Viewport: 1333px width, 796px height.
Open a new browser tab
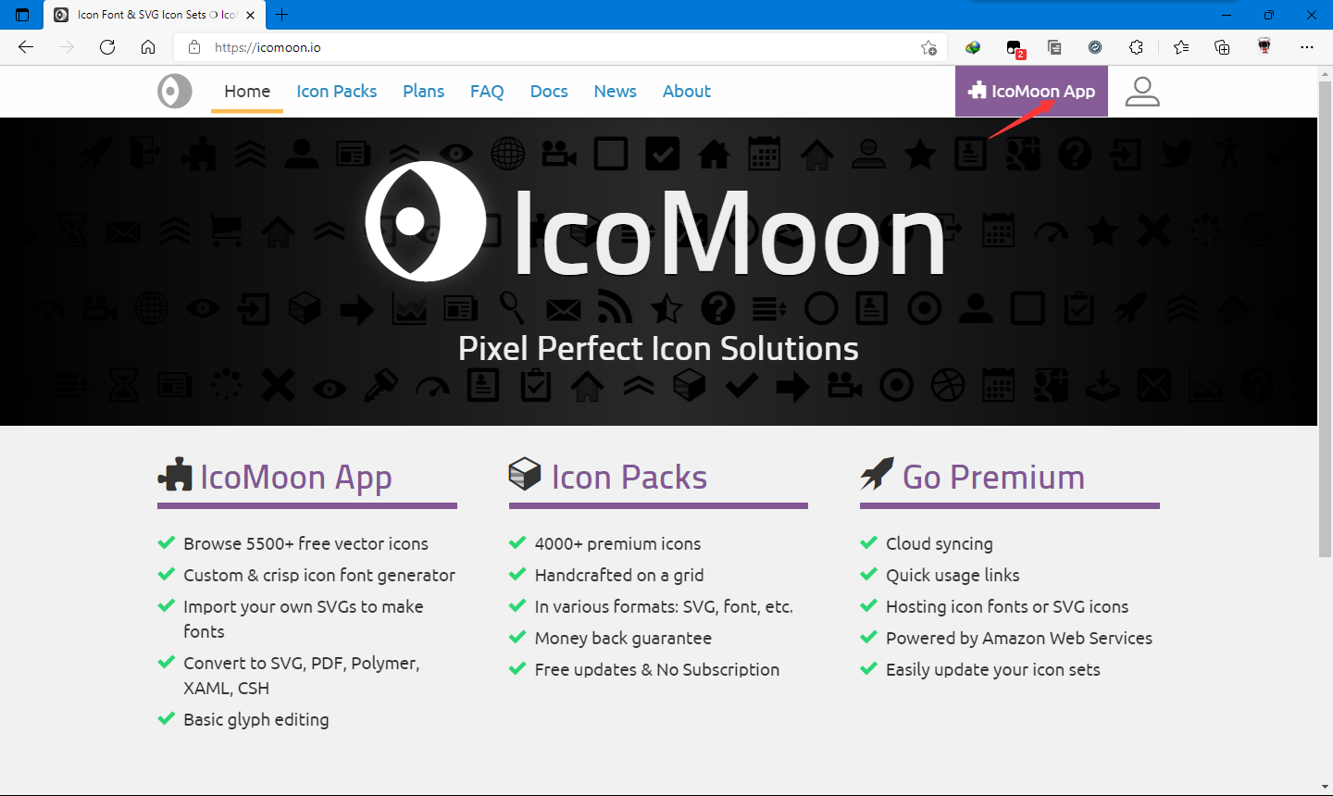(x=282, y=15)
